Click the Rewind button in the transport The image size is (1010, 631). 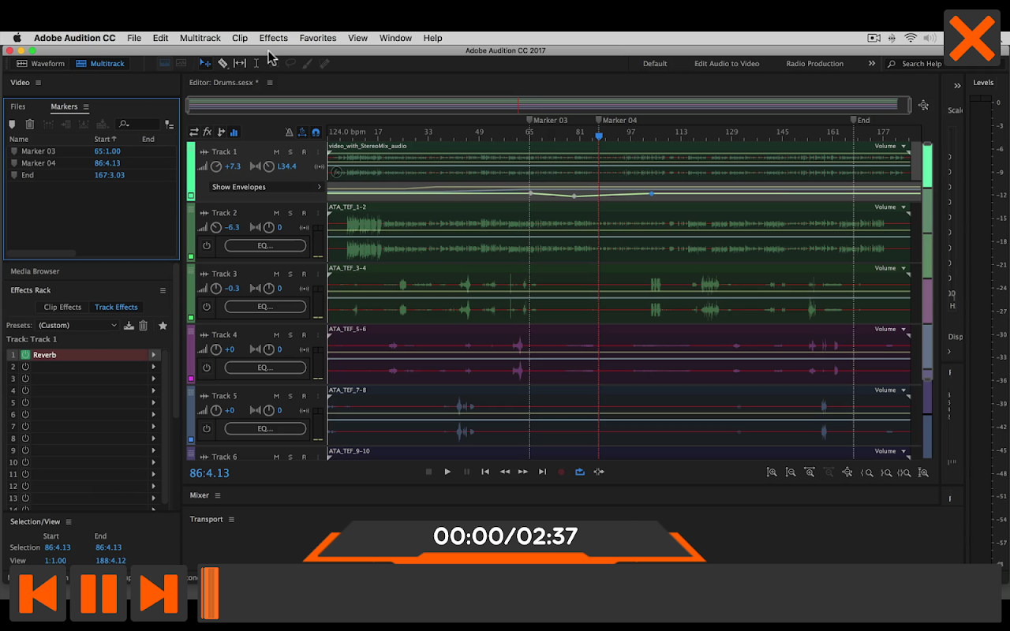click(504, 472)
